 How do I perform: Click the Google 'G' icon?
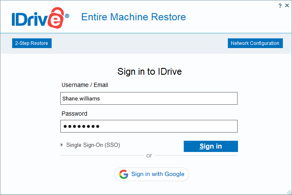tap(123, 174)
